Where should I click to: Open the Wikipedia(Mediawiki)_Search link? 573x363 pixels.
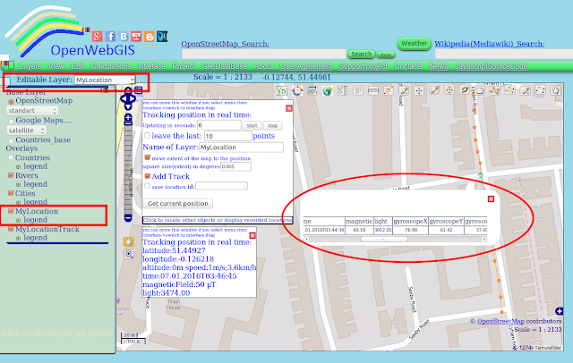tap(490, 44)
